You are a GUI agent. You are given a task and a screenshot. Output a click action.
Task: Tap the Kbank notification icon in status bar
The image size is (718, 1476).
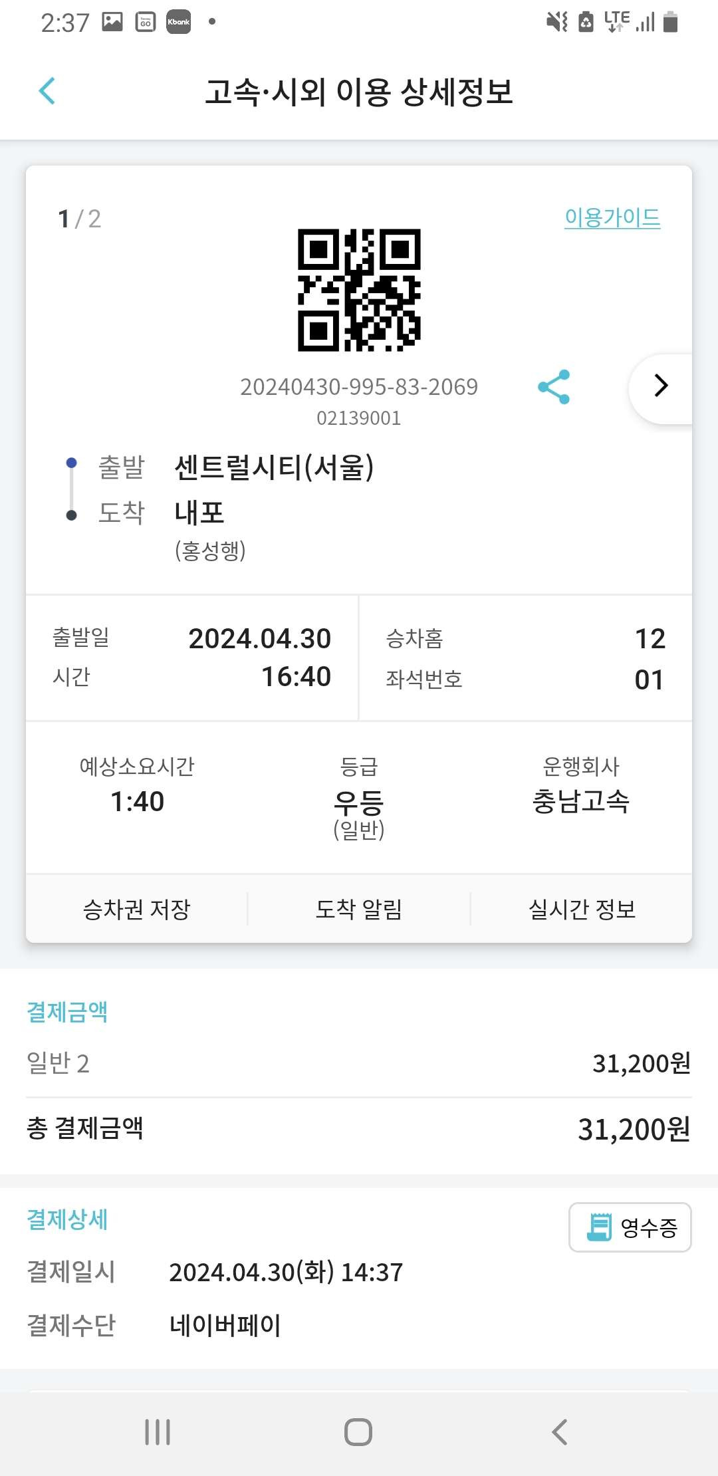(x=178, y=22)
